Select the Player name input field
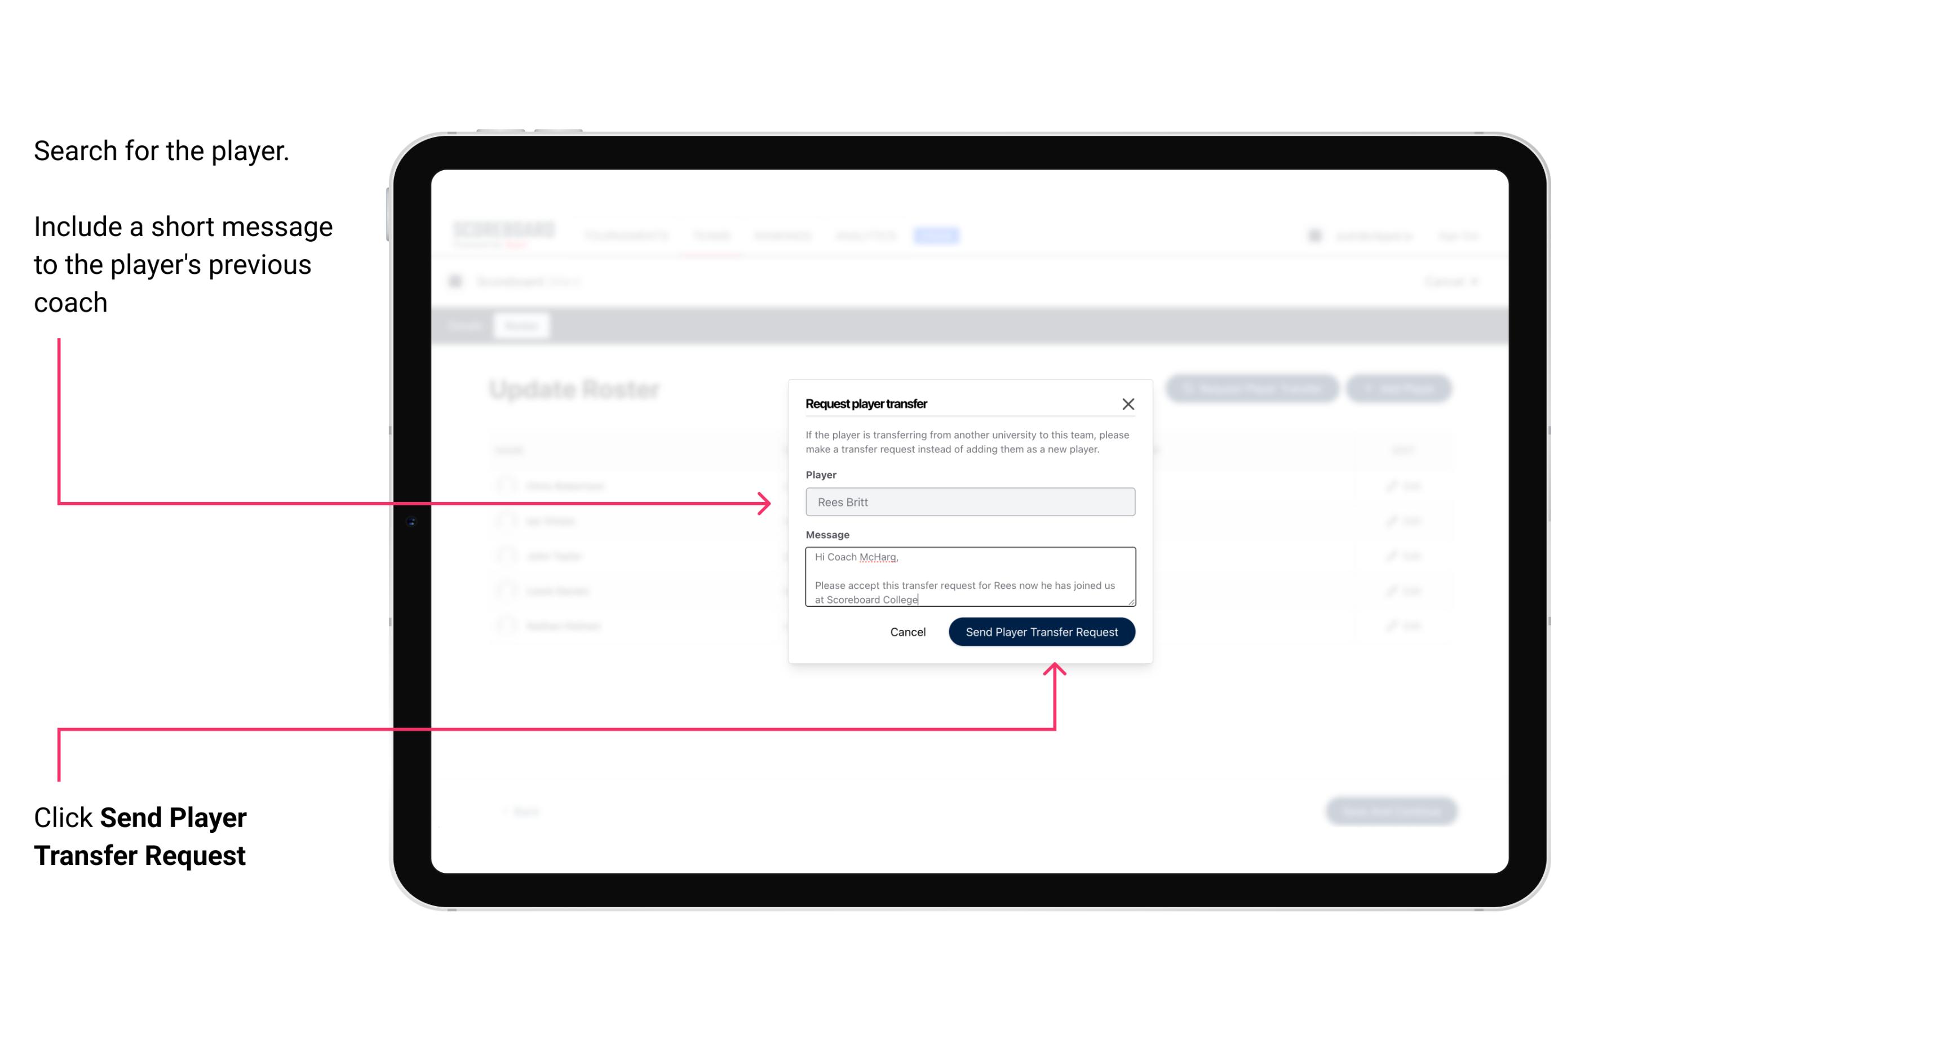 [968, 502]
